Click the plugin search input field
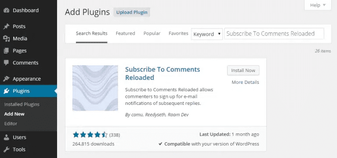 [274, 33]
